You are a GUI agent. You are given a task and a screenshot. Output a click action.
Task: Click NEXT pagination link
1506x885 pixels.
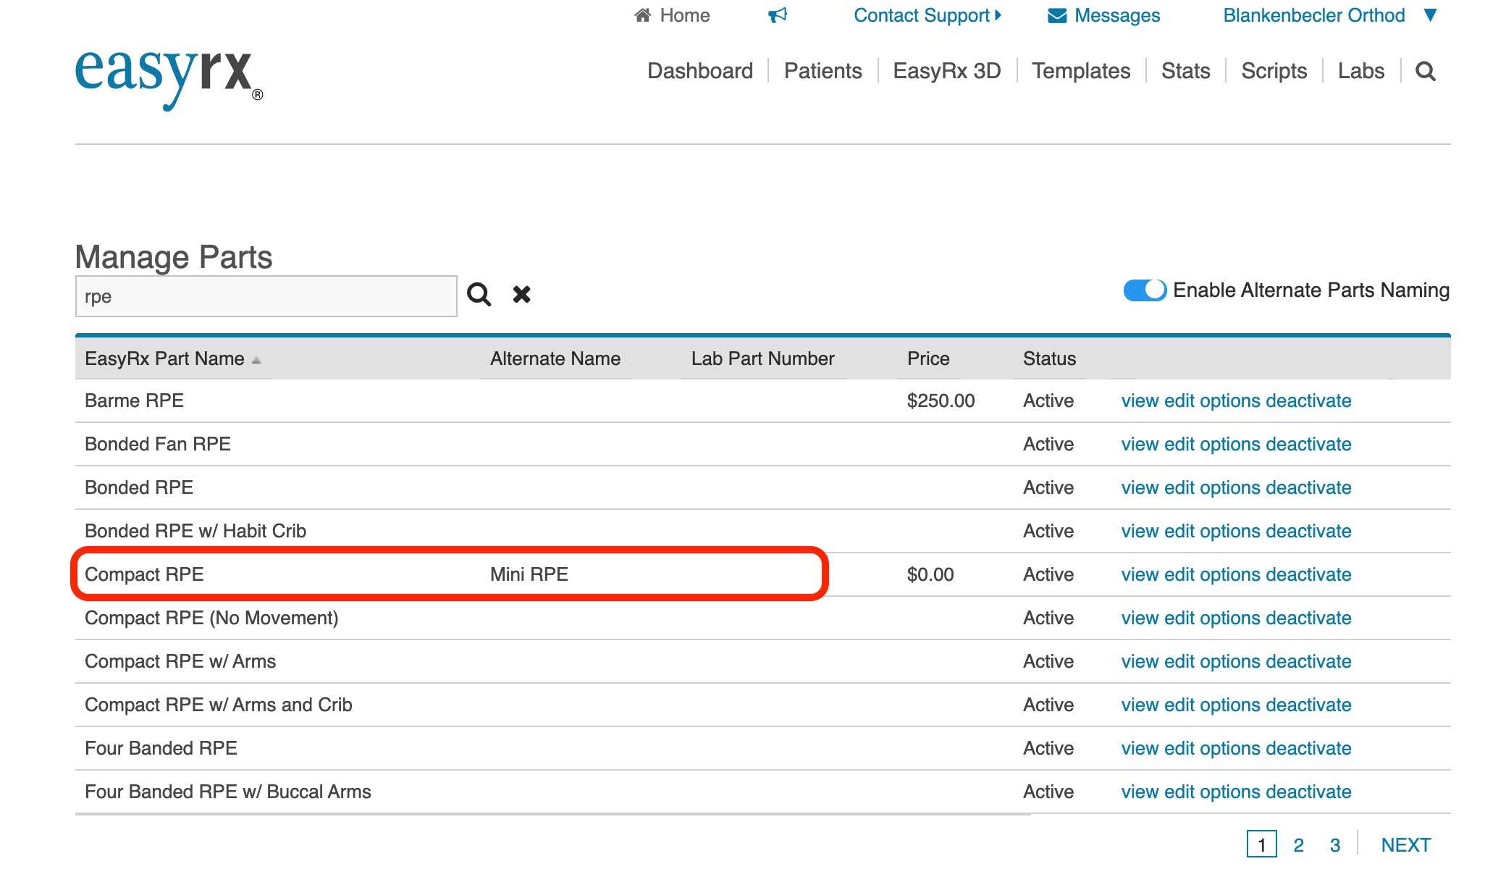point(1405,845)
